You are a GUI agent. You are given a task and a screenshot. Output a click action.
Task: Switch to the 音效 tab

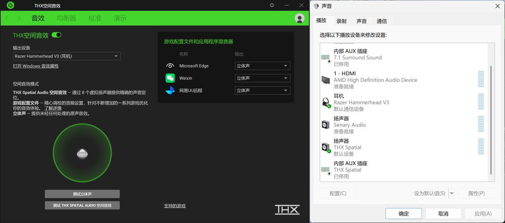[x=38, y=18]
